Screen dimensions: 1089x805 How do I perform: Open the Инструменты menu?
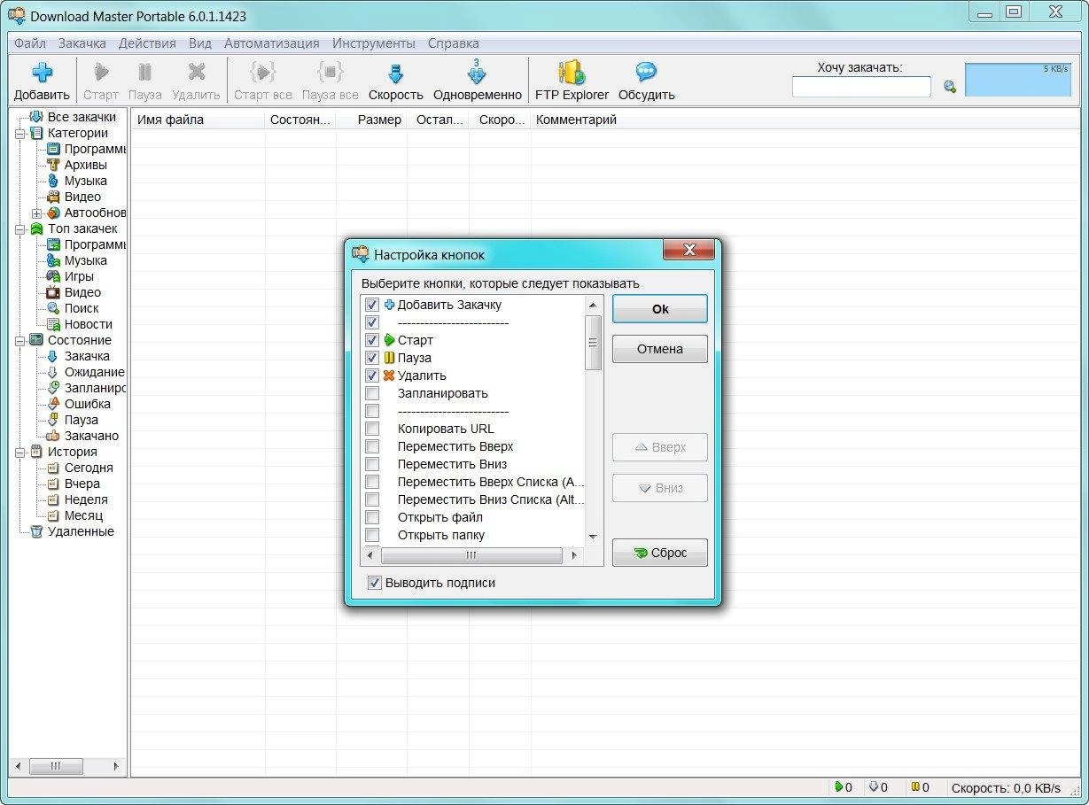tap(374, 43)
